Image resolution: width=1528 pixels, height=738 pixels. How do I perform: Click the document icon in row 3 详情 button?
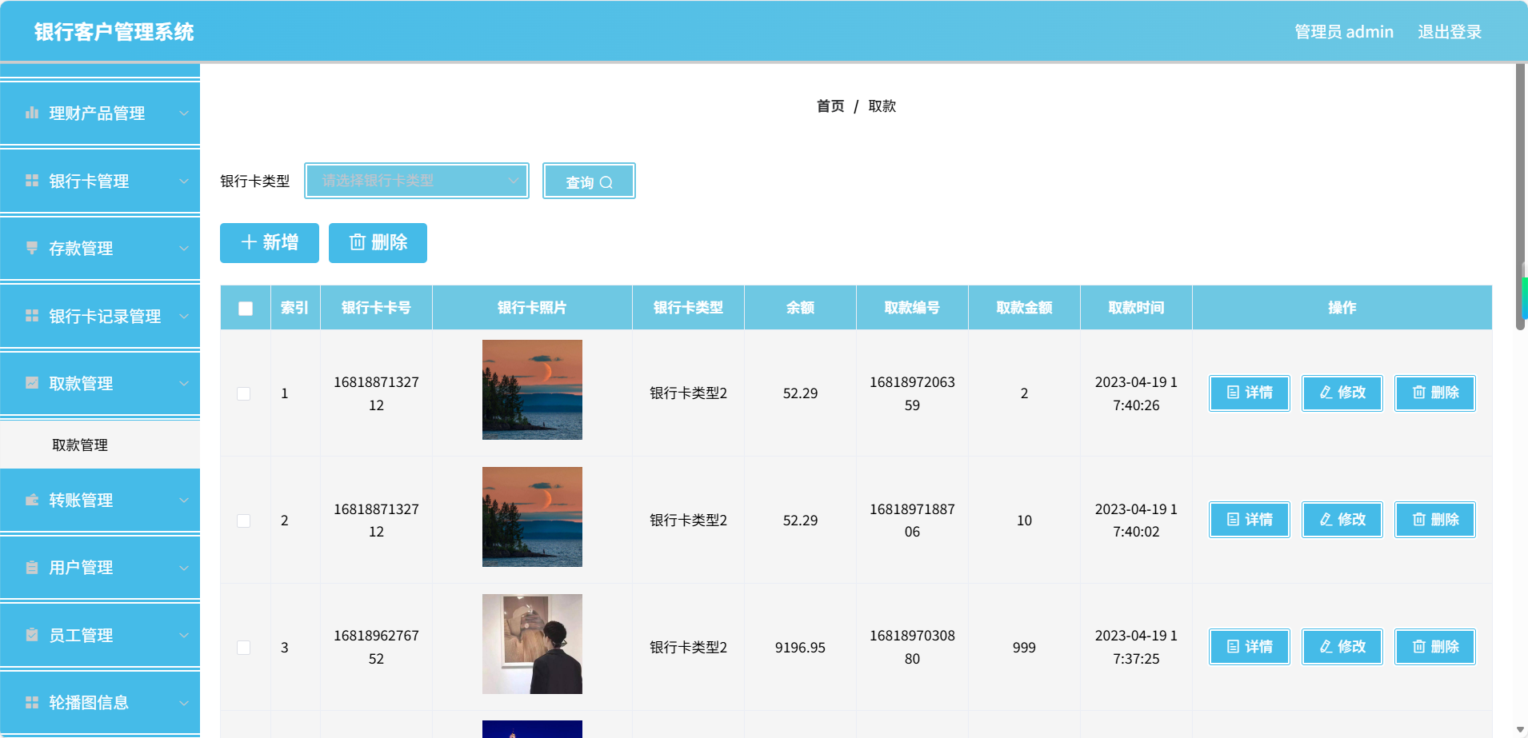[x=1233, y=647]
